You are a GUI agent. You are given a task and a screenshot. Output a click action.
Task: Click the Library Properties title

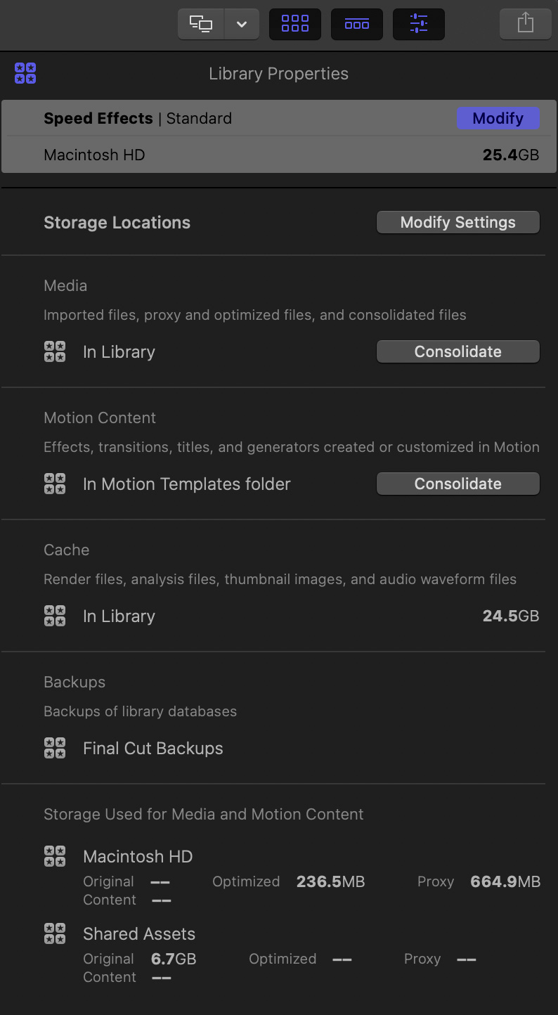point(279,74)
